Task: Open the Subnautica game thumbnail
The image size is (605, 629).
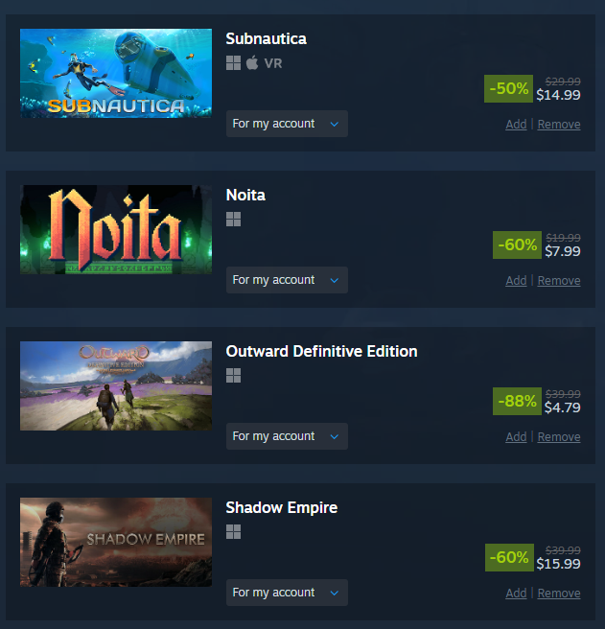Action: click(116, 73)
